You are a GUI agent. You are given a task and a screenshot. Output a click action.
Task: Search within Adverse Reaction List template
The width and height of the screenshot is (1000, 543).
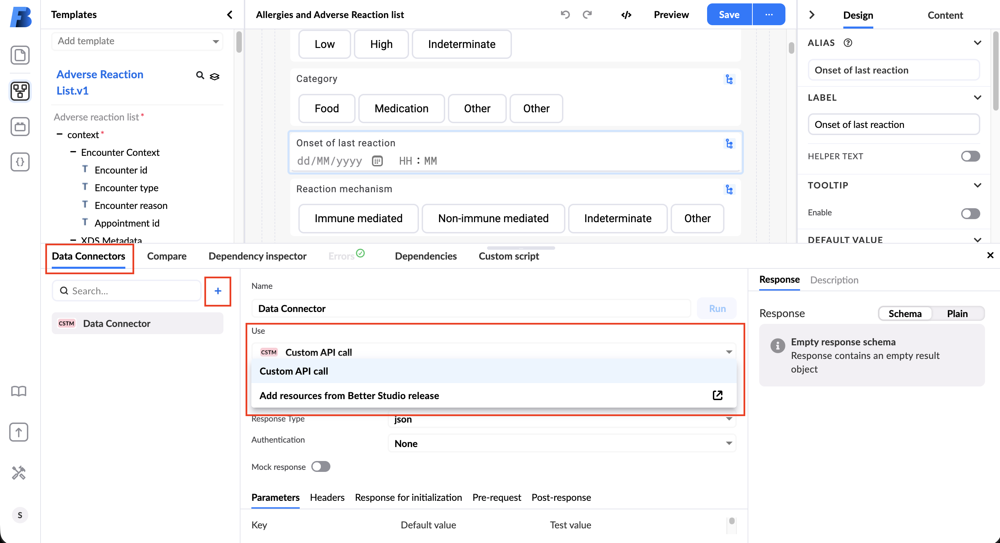(x=200, y=75)
